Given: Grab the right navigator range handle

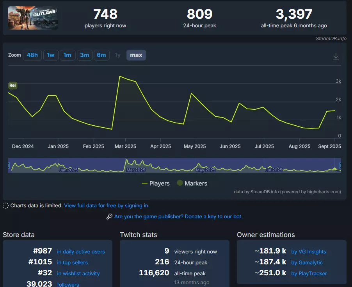Looking at the screenshot, I should click(340, 166).
